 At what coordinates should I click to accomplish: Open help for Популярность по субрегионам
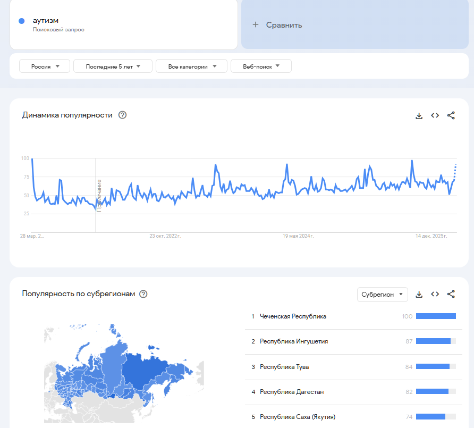pyautogui.click(x=143, y=294)
